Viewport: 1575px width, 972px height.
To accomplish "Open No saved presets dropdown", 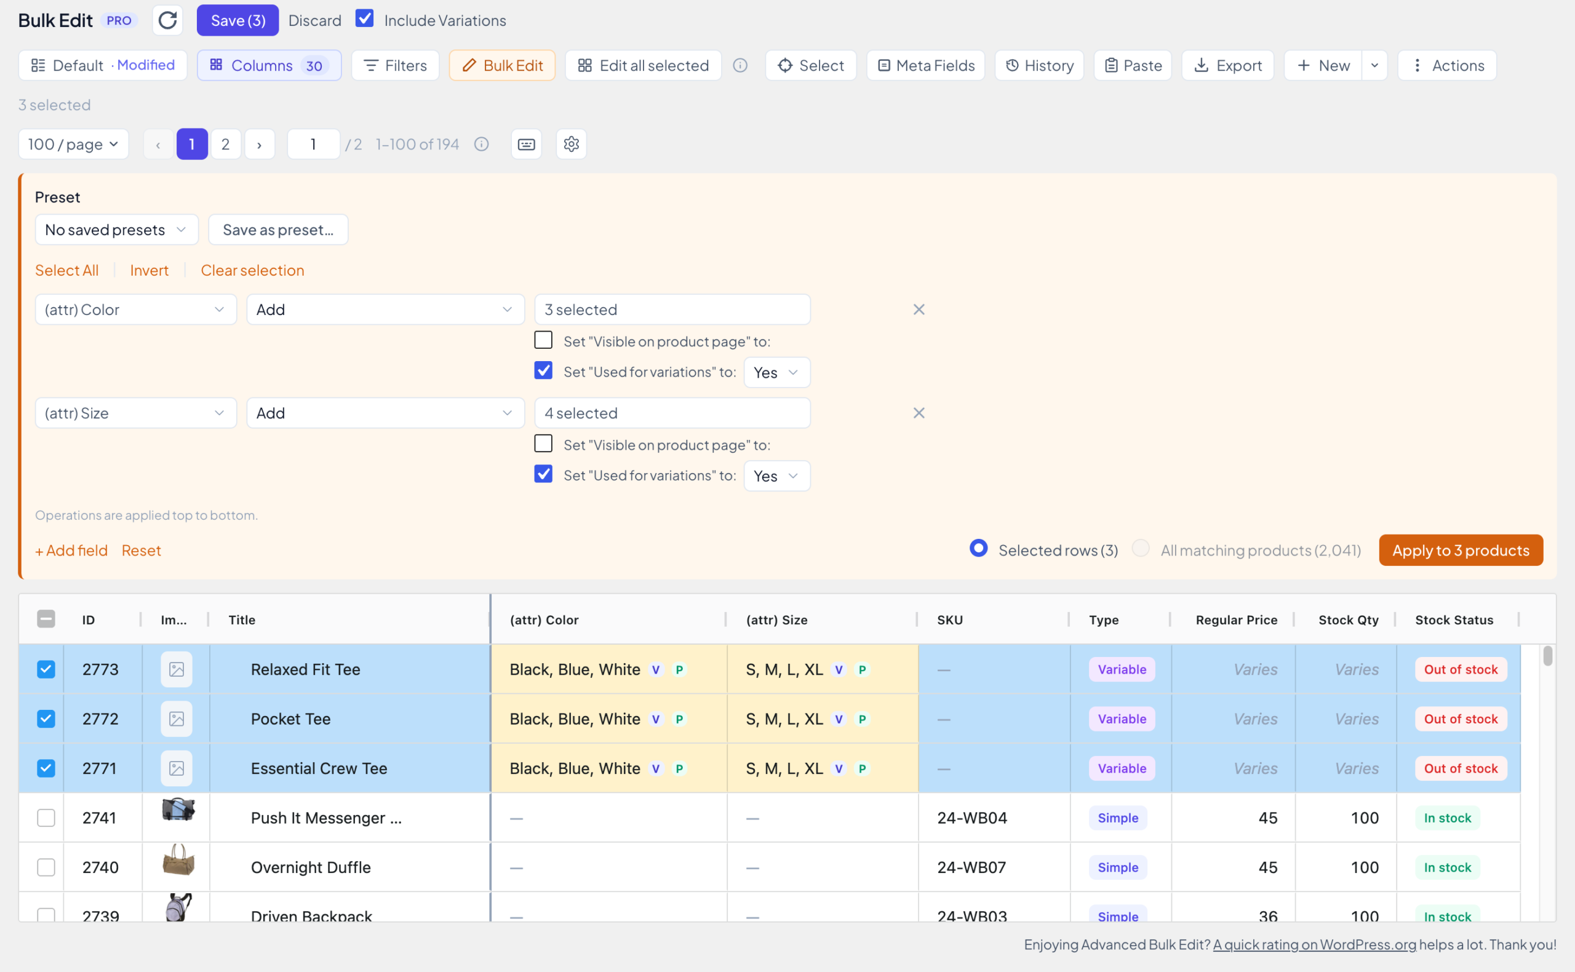I will point(116,229).
